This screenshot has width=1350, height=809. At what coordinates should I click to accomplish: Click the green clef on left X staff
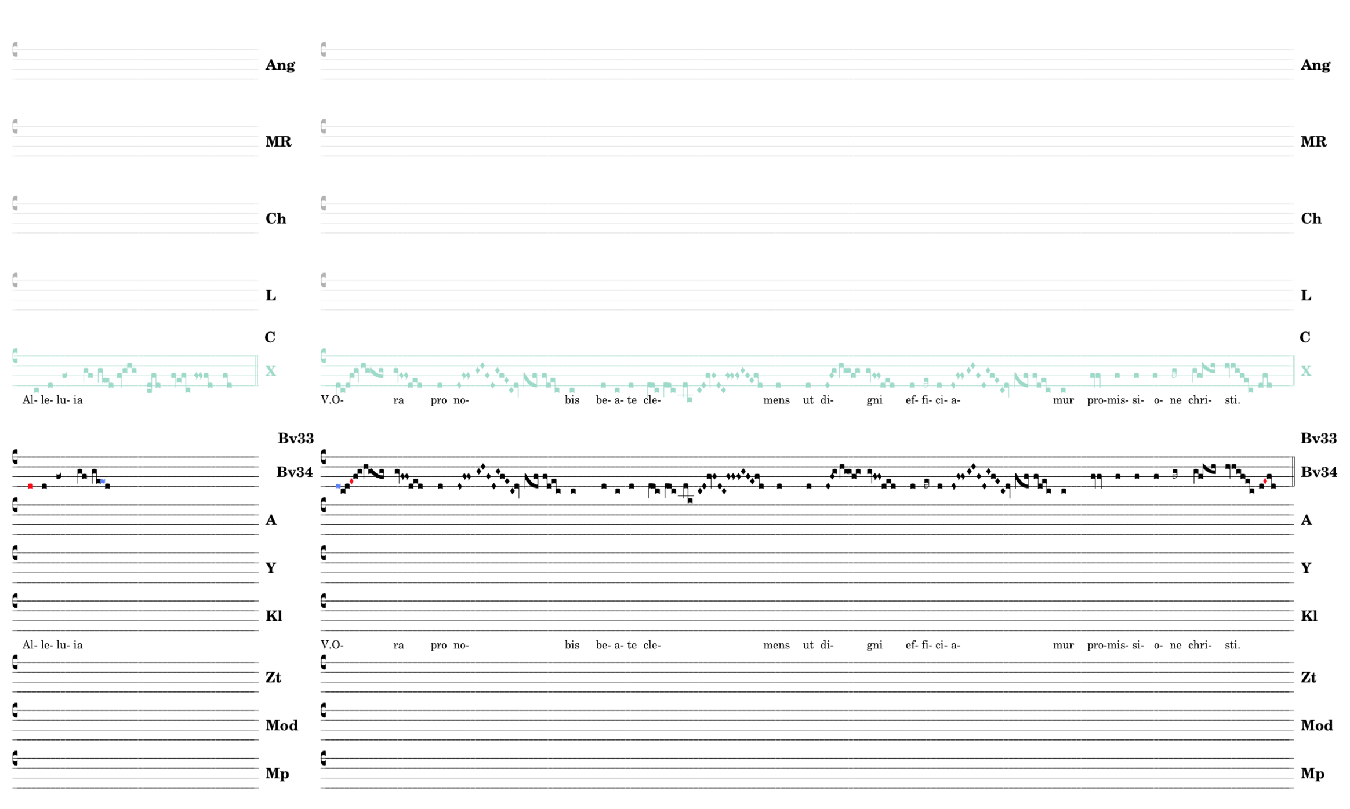tap(15, 356)
